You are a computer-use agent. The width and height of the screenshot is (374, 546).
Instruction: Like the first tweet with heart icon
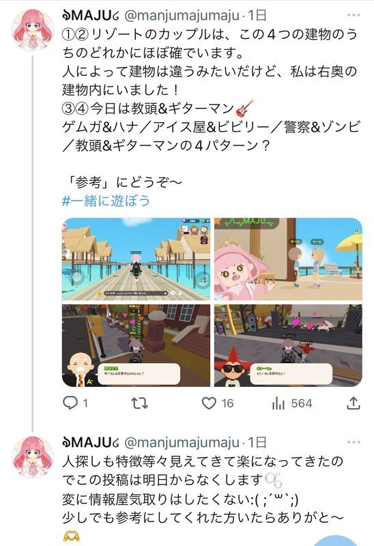[209, 403]
